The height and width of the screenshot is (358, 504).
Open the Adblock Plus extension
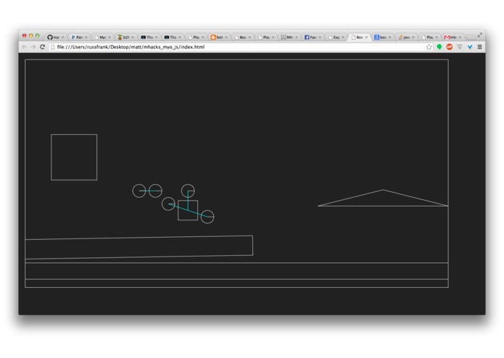[450, 47]
